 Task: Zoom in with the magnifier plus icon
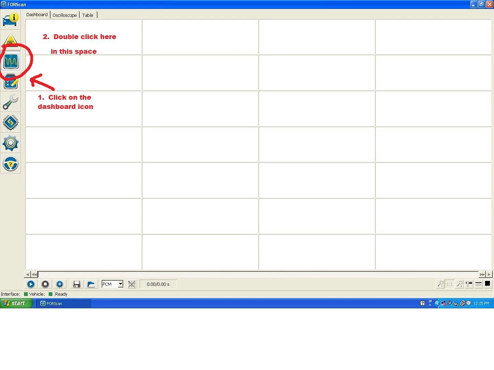[459, 284]
